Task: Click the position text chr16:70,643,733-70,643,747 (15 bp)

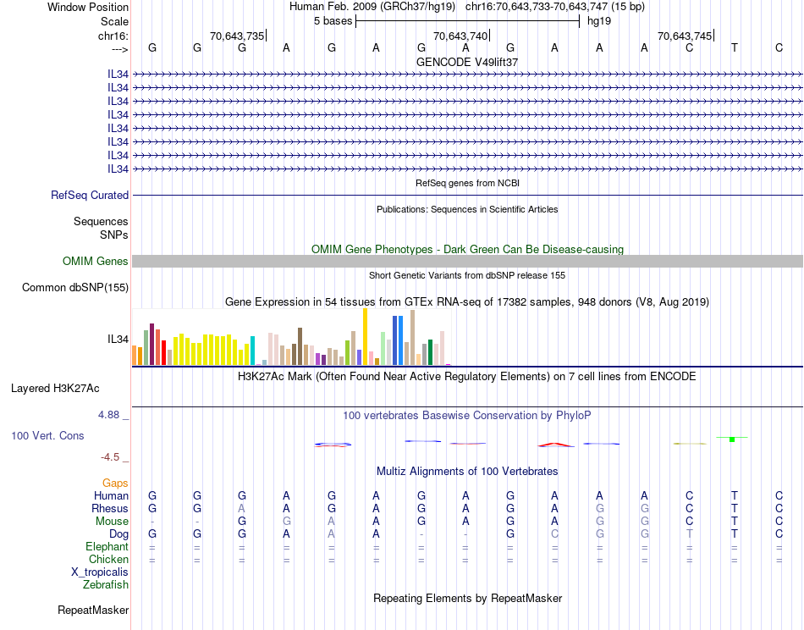Action: point(555,7)
